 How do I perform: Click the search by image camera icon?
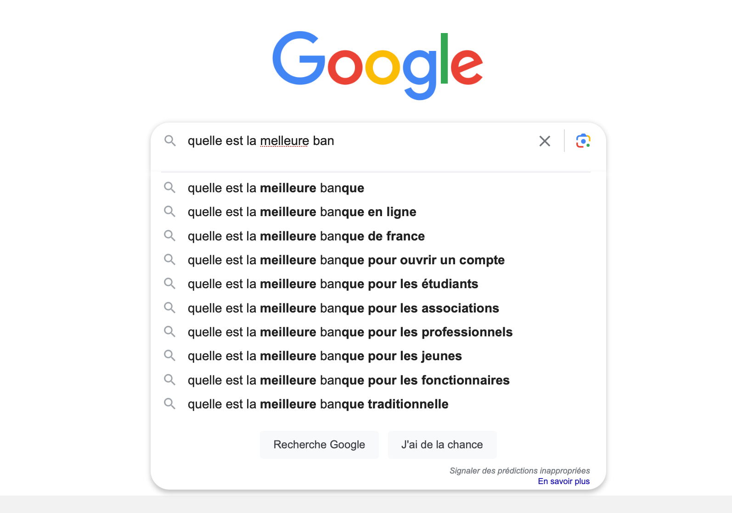pos(583,141)
